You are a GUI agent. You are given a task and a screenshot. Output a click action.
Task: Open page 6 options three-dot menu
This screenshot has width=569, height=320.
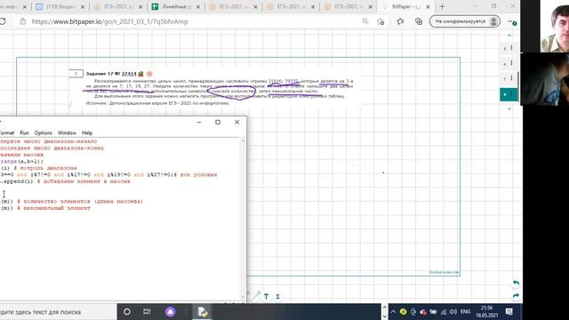coord(512,63)
